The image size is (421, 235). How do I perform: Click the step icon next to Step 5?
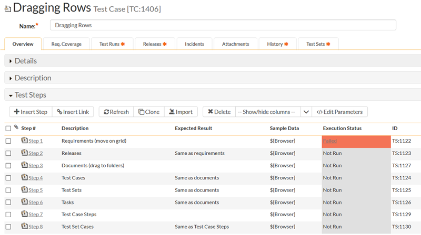pyautogui.click(x=24, y=190)
